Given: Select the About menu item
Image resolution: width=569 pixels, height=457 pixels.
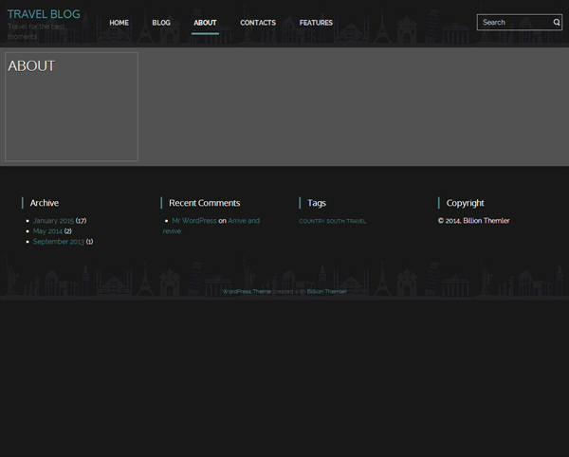Looking at the screenshot, I should coord(205,23).
